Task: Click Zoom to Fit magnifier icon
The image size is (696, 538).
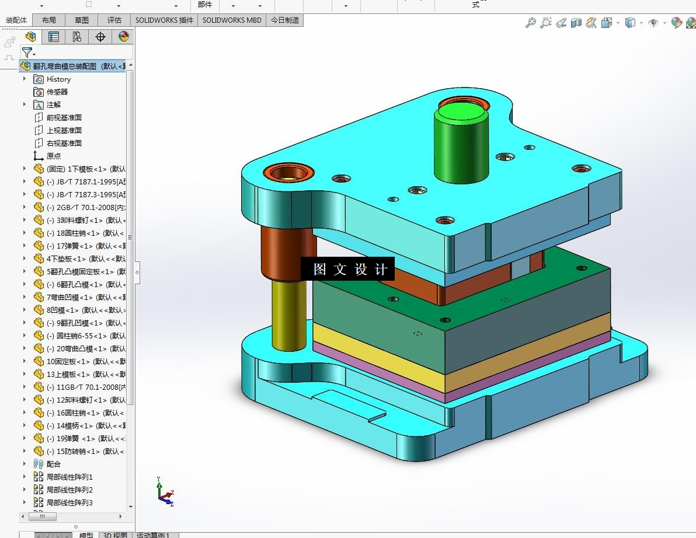Action: (530, 23)
